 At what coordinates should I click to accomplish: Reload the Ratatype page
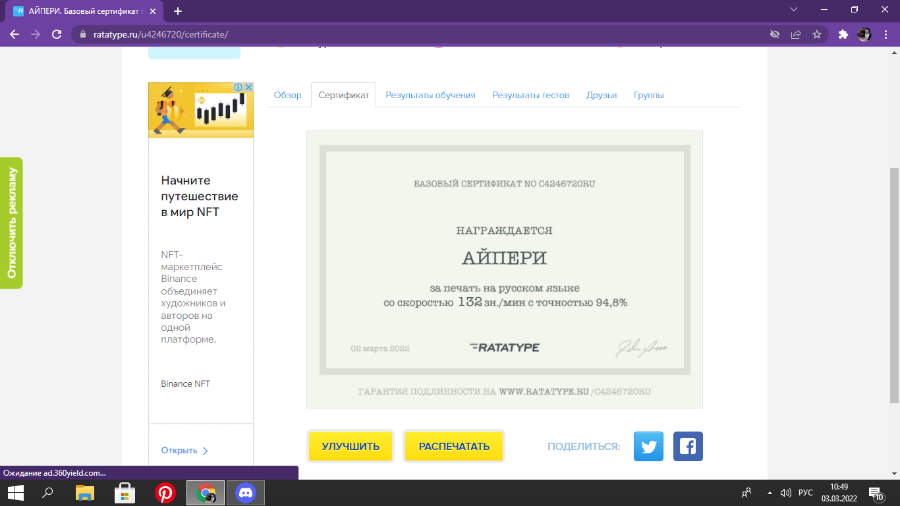[57, 34]
